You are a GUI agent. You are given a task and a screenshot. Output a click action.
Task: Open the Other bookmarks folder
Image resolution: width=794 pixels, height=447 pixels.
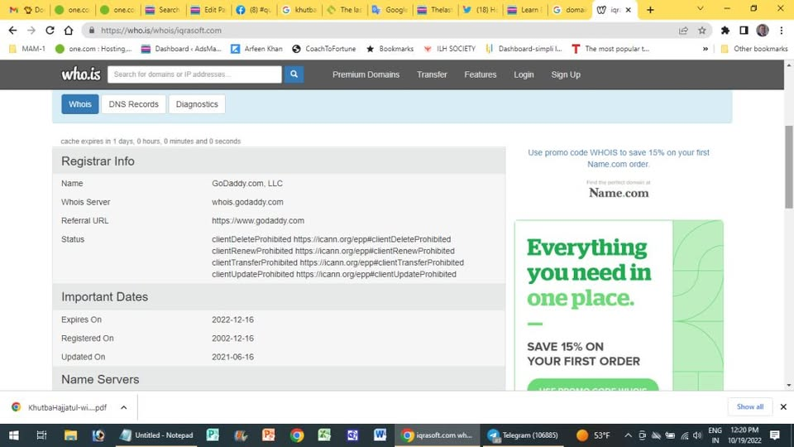point(754,49)
